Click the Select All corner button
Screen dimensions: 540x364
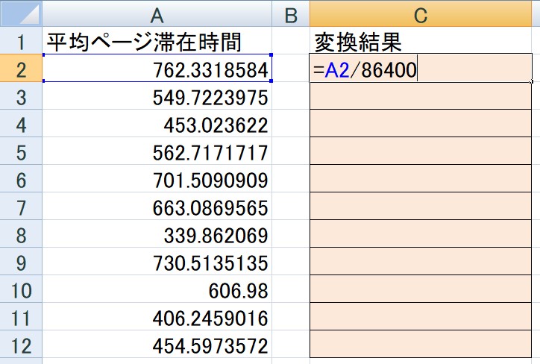click(20, 14)
